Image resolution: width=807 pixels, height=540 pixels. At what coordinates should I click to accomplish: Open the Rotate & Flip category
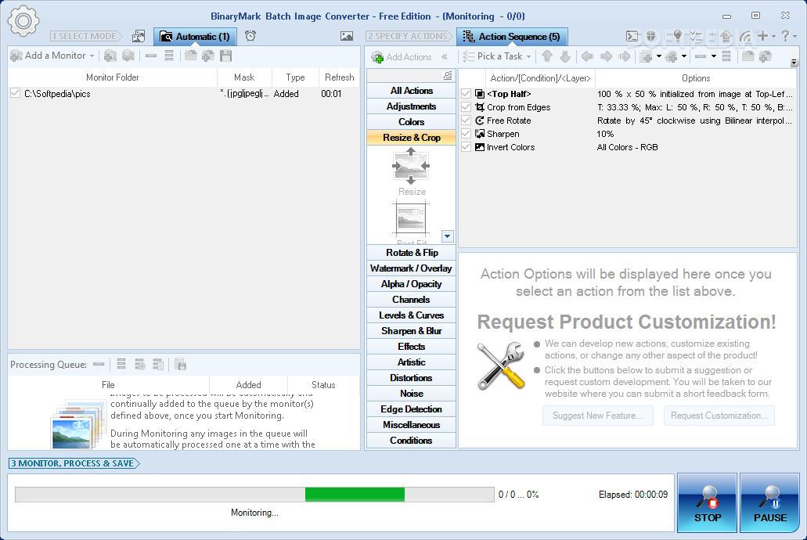411,253
